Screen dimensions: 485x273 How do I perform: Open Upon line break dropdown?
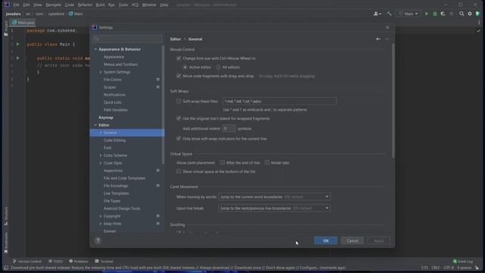click(x=274, y=209)
